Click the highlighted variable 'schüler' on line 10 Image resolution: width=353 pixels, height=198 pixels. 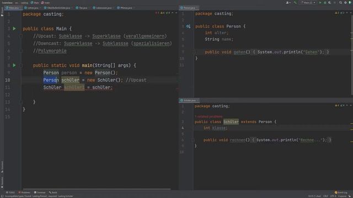coord(71,80)
